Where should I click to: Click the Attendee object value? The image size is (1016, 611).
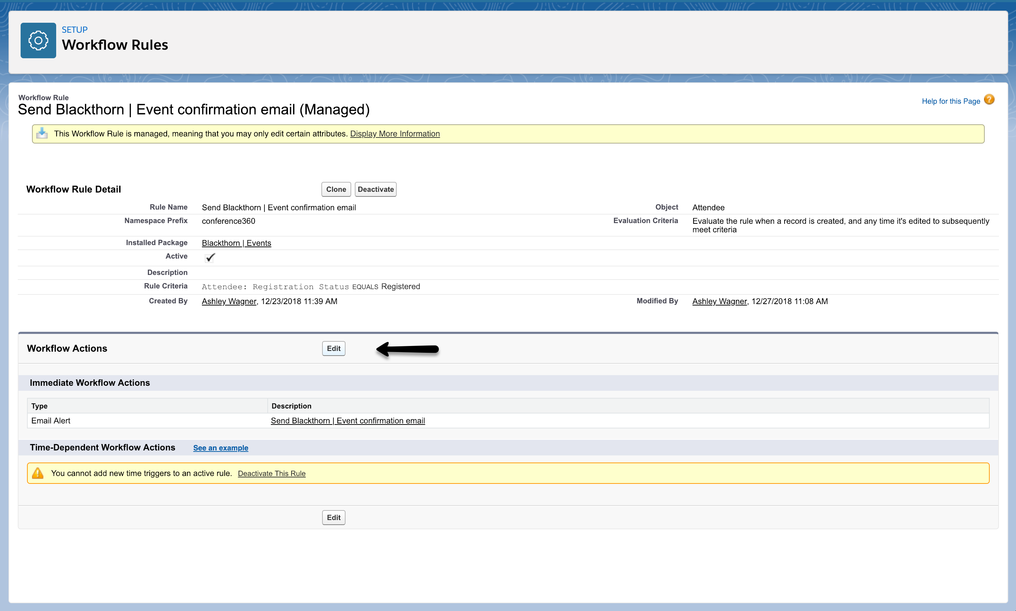click(x=708, y=207)
